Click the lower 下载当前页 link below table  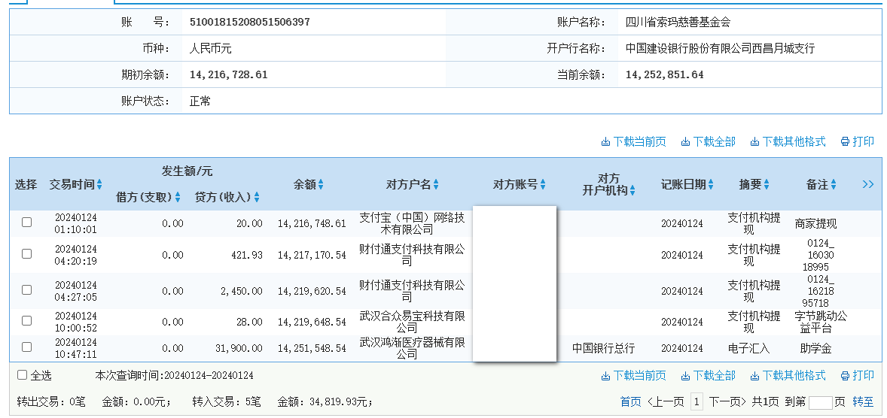point(633,375)
